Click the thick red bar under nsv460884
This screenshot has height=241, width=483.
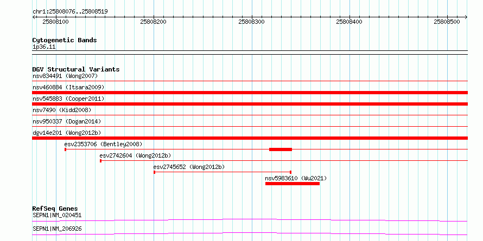[250, 93]
